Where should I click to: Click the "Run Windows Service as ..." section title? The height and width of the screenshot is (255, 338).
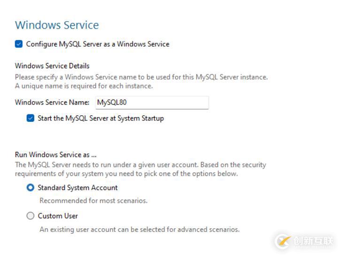[56, 155]
